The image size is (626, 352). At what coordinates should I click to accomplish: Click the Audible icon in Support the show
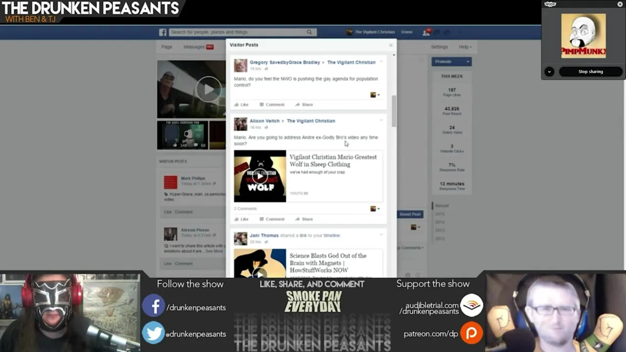coord(471,306)
